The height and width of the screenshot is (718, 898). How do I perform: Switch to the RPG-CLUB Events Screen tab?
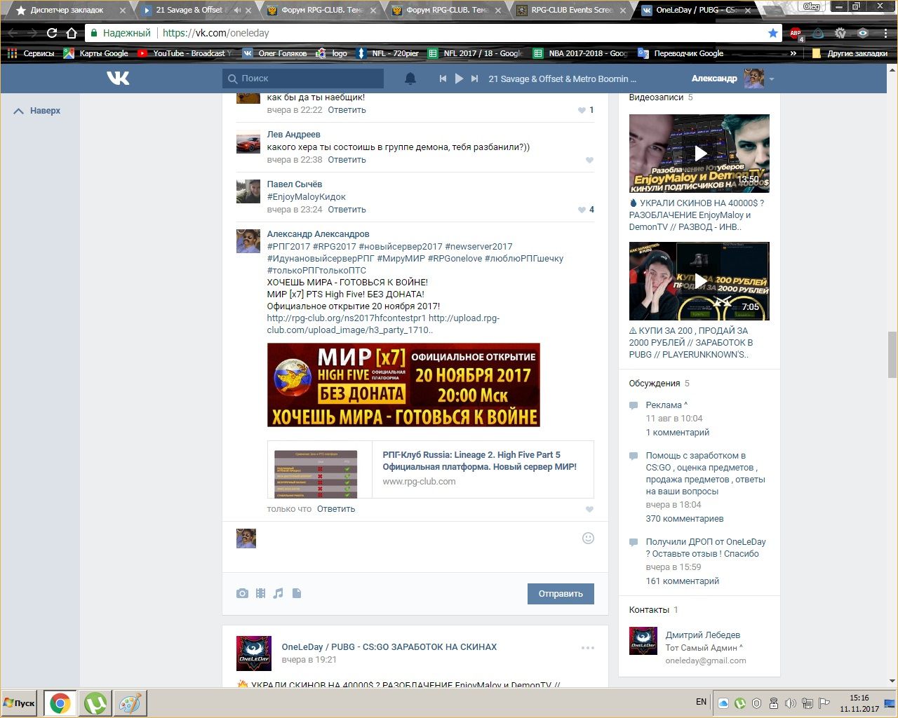572,11
